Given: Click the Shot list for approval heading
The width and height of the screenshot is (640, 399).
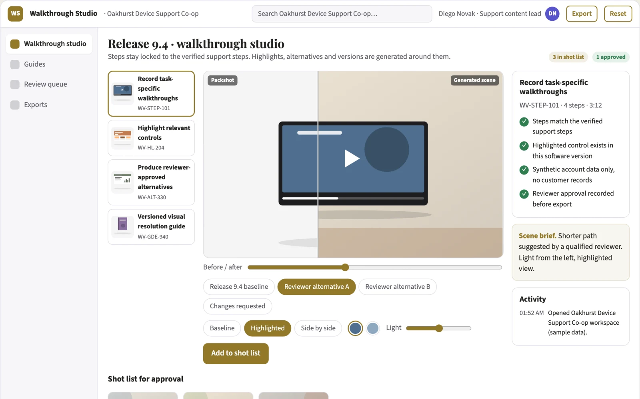Looking at the screenshot, I should pos(146,379).
